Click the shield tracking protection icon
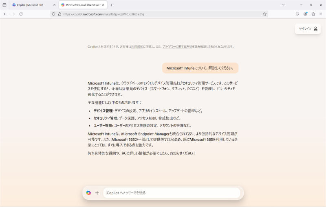The image size is (326, 207). [54, 14]
